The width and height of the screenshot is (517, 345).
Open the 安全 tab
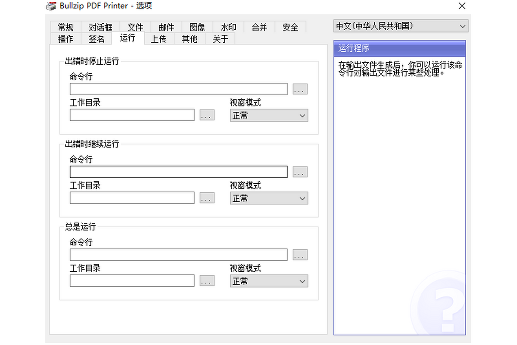[x=290, y=27]
